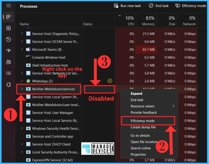Click the Local Security Authority Process icon
Viewport: 209px width, 164px height.
pyautogui.click(x=28, y=152)
